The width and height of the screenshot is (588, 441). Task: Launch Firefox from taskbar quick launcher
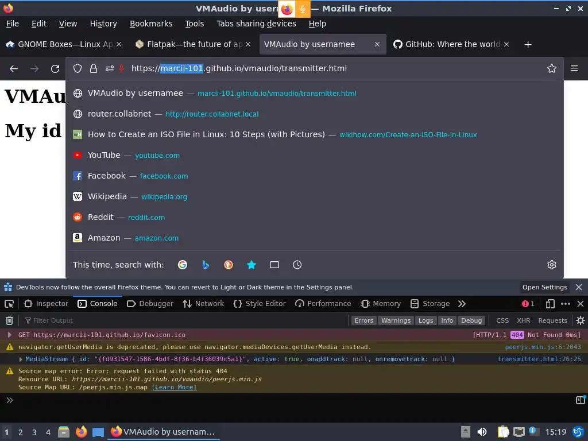[82, 432]
